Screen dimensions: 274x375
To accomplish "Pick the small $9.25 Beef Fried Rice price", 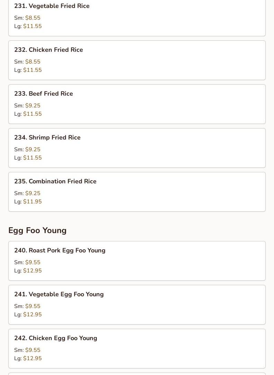I will (33, 106).
